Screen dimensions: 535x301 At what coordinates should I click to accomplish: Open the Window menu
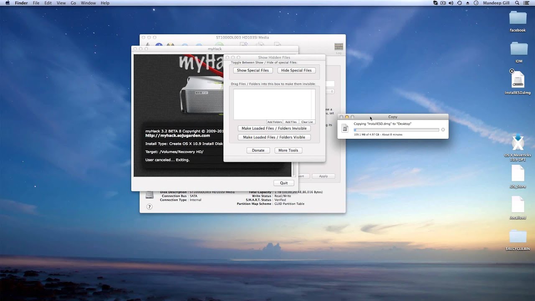[x=88, y=3]
